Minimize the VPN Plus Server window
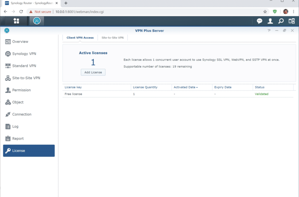Screen dimensions: 299x197 (x=277, y=31)
